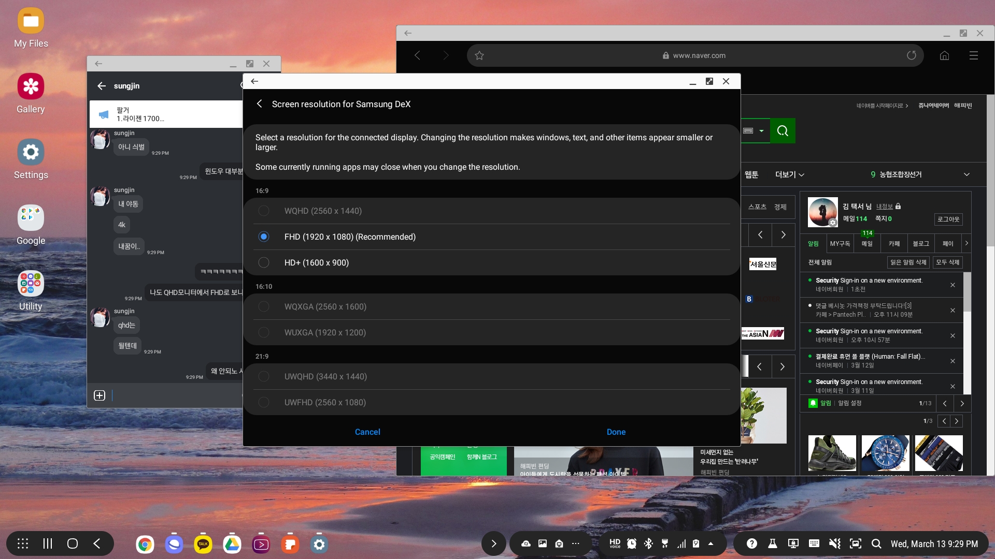Screen dimensions: 995x559
Task: Bookmark page with the star icon
Action: tap(479, 55)
